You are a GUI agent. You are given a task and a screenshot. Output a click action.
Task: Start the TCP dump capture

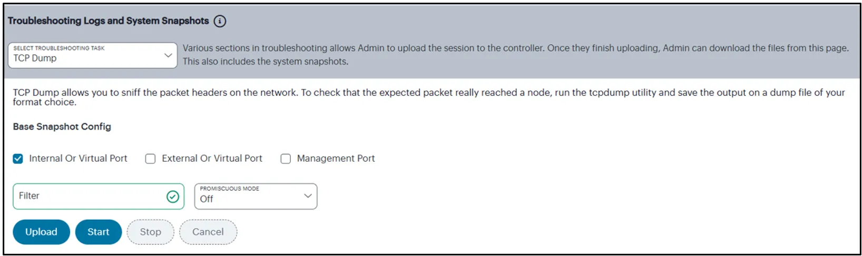coord(99,232)
